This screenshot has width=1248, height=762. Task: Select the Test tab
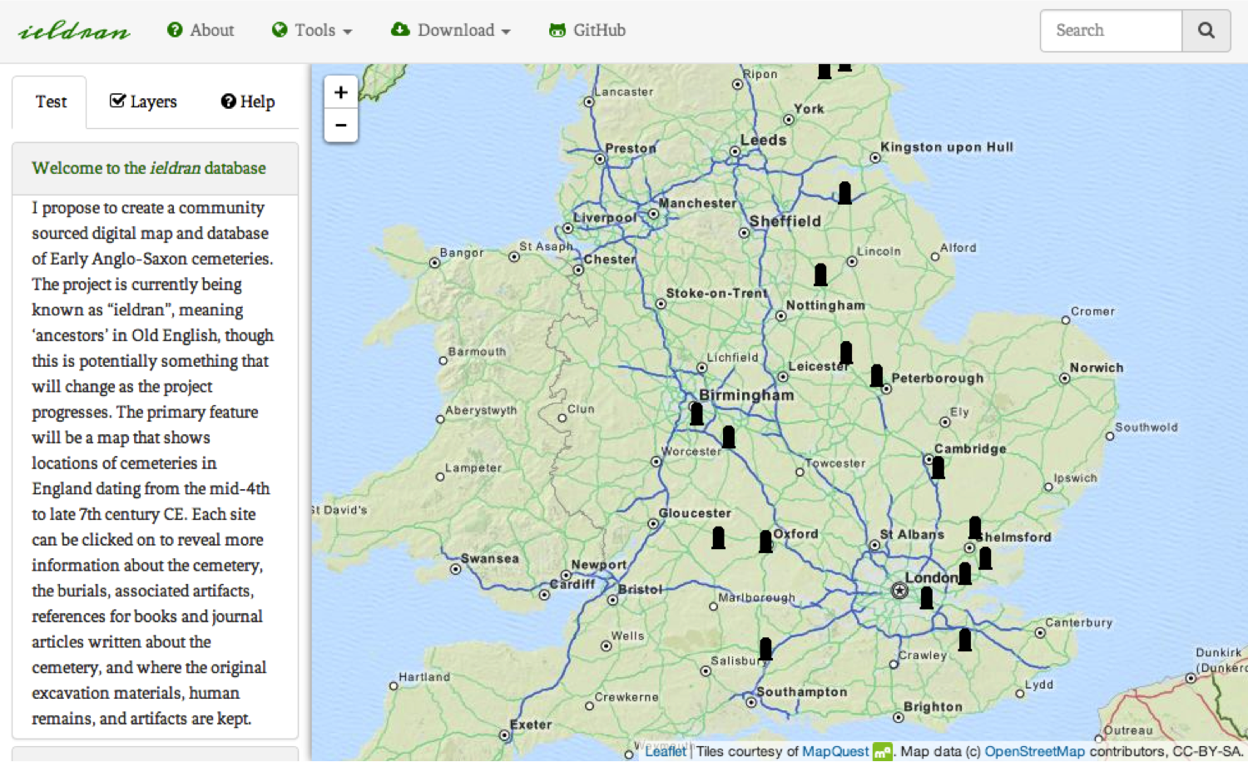[x=50, y=101]
